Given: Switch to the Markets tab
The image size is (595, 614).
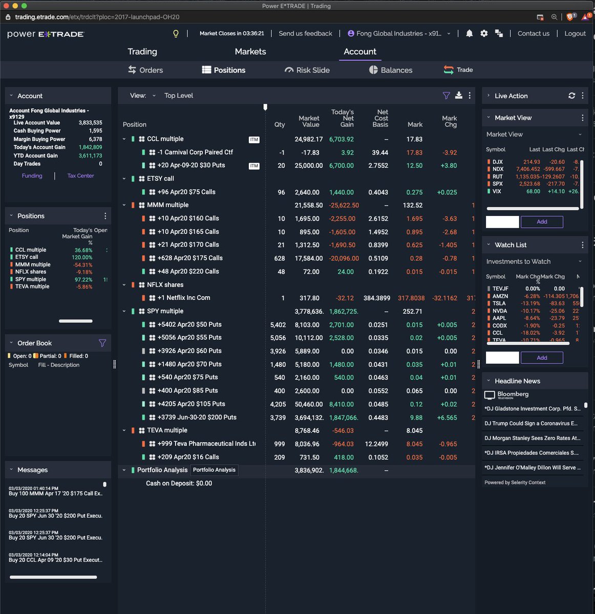Looking at the screenshot, I should pyautogui.click(x=250, y=52).
